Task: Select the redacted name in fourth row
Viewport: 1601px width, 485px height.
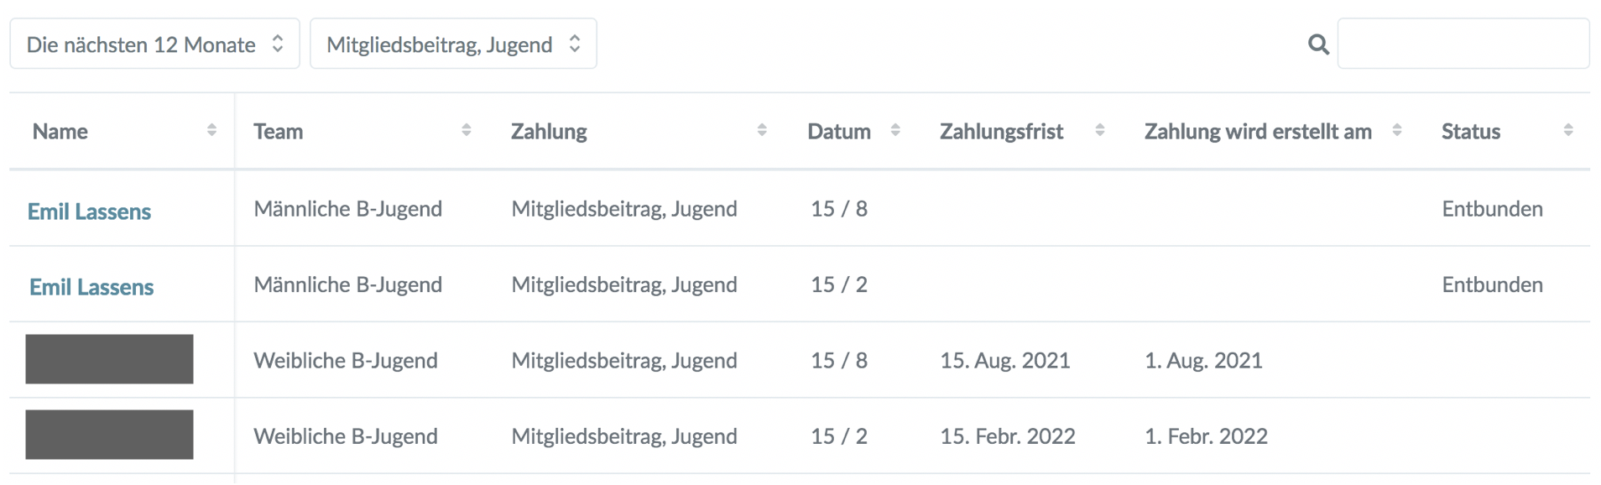Action: coord(109,435)
